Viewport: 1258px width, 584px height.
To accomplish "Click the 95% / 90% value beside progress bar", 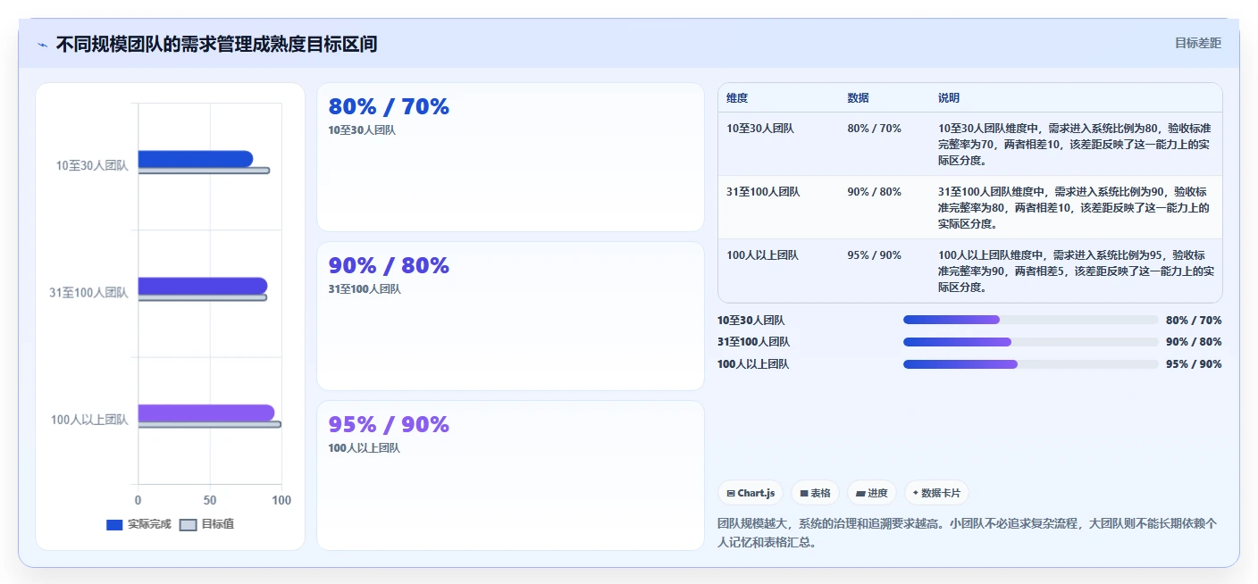I will click(1194, 364).
